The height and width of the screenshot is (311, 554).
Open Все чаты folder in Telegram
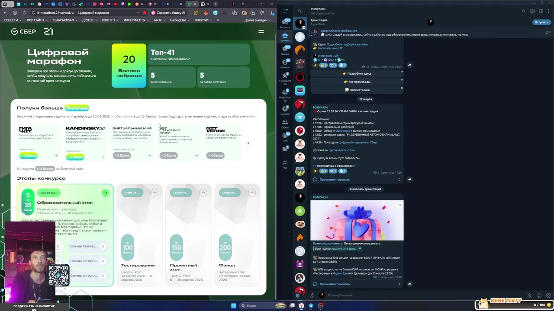tap(285, 23)
